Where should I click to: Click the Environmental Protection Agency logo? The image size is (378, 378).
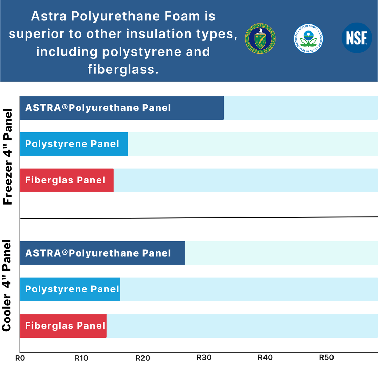[x=308, y=39]
